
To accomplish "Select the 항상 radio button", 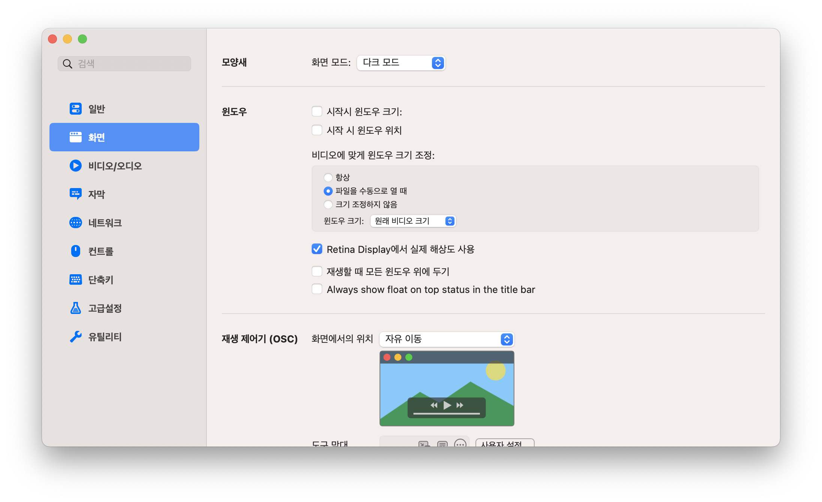I will click(328, 177).
